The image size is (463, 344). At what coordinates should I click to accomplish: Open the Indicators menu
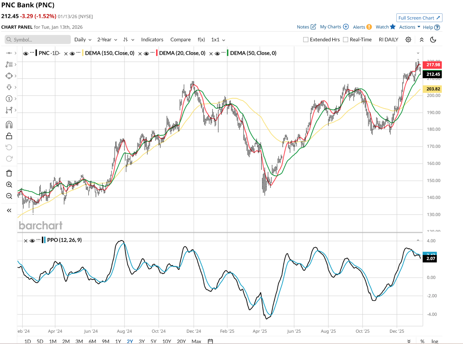(152, 40)
